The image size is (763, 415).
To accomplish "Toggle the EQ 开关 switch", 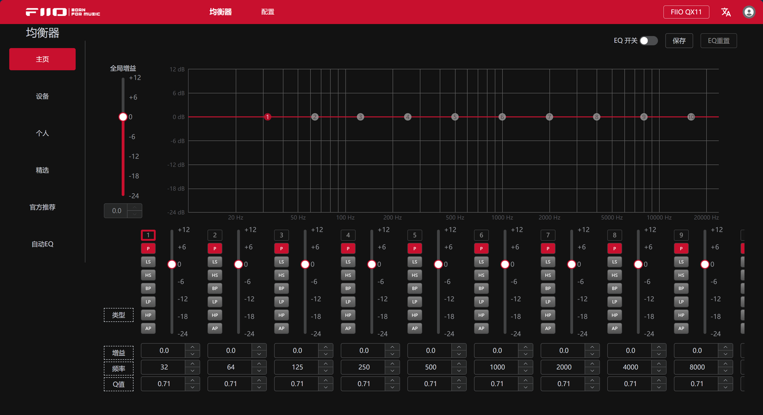I will [649, 41].
